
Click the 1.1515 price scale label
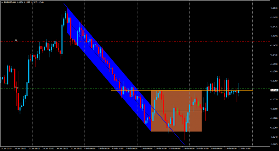pos(274,8)
